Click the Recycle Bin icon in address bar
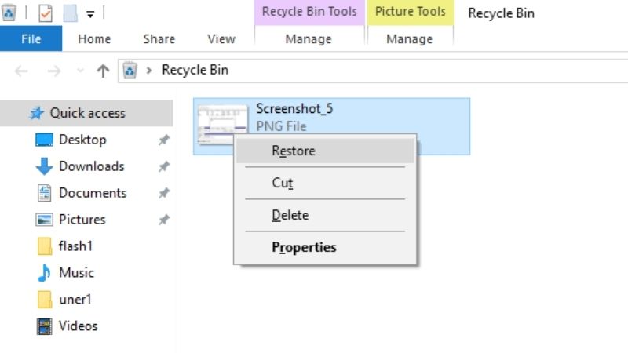The height and width of the screenshot is (353, 628). coord(130,71)
